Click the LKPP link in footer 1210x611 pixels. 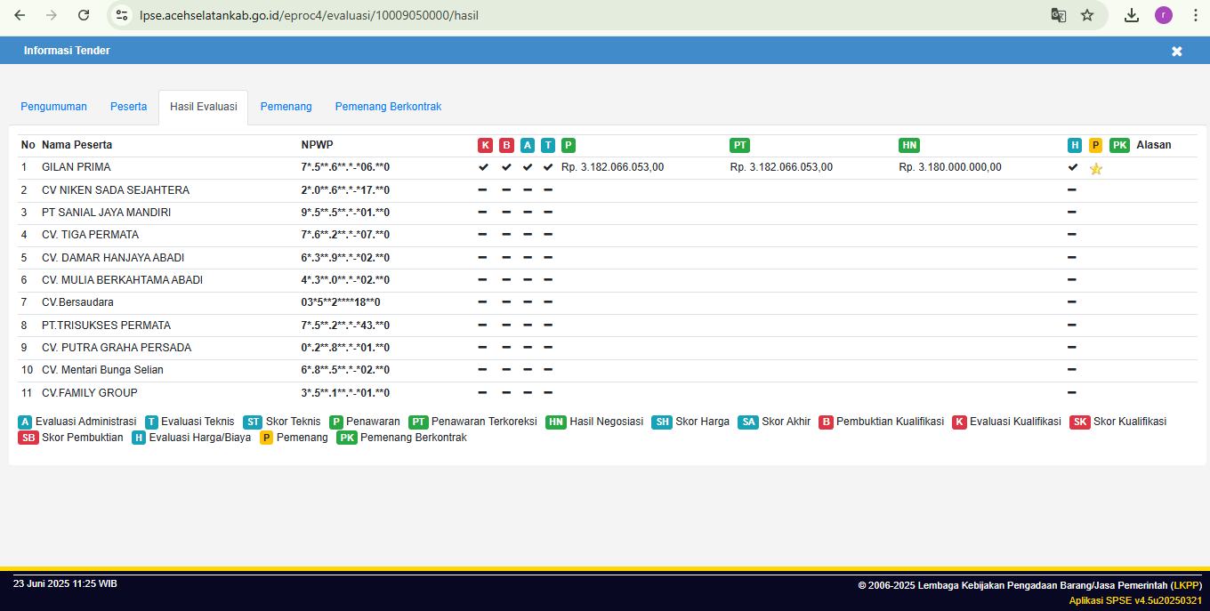tap(1186, 585)
